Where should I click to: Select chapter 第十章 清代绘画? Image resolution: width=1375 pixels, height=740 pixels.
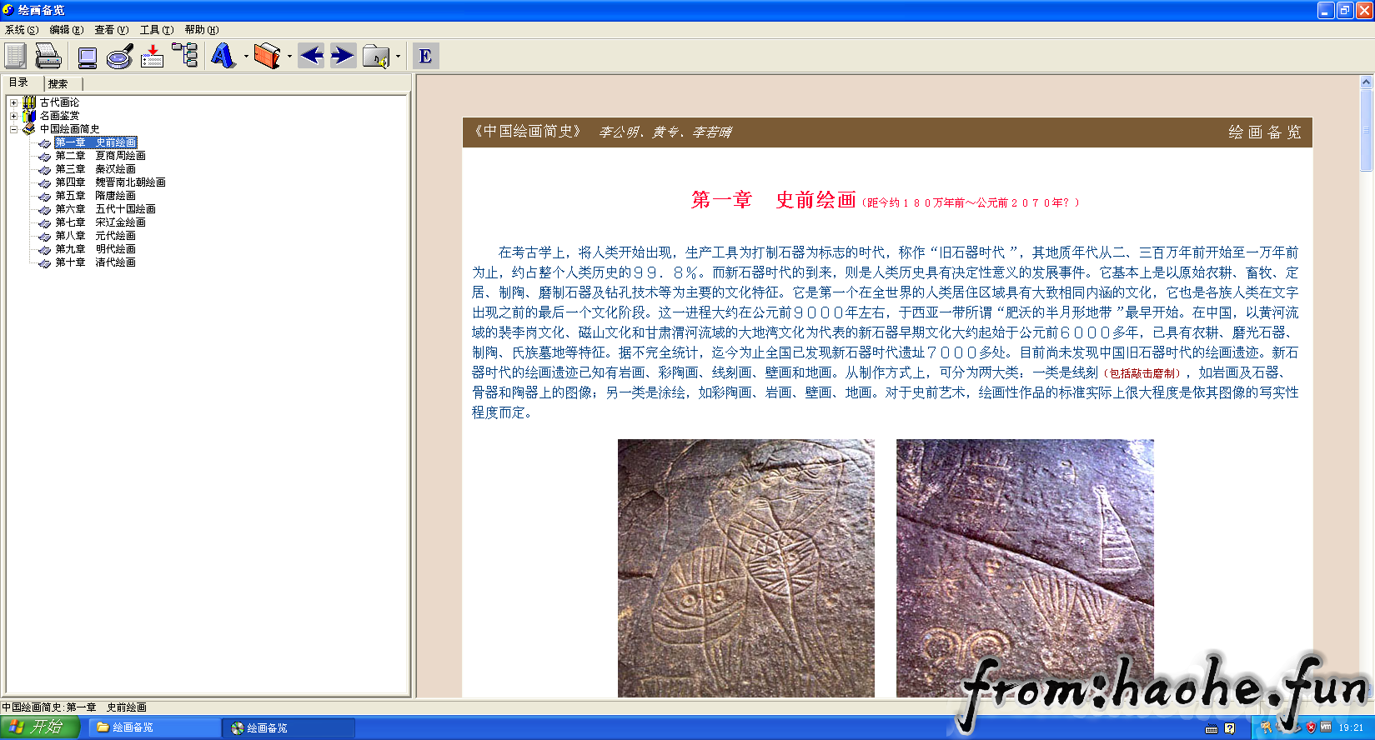95,262
